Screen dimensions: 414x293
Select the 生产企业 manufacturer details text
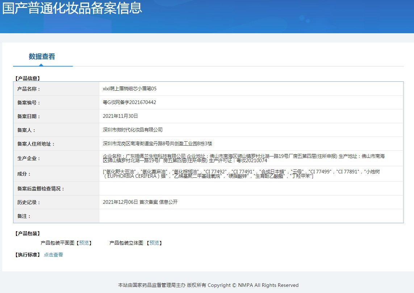244,158
